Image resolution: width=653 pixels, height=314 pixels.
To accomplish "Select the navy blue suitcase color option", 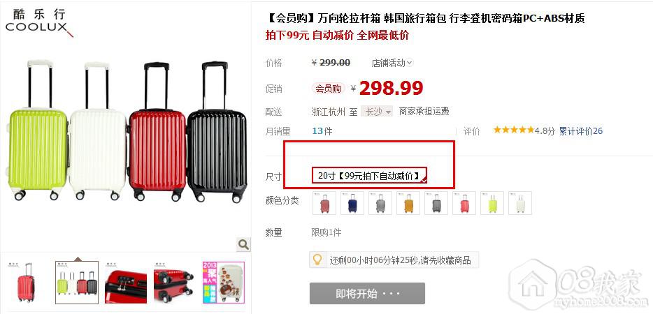I will point(352,203).
